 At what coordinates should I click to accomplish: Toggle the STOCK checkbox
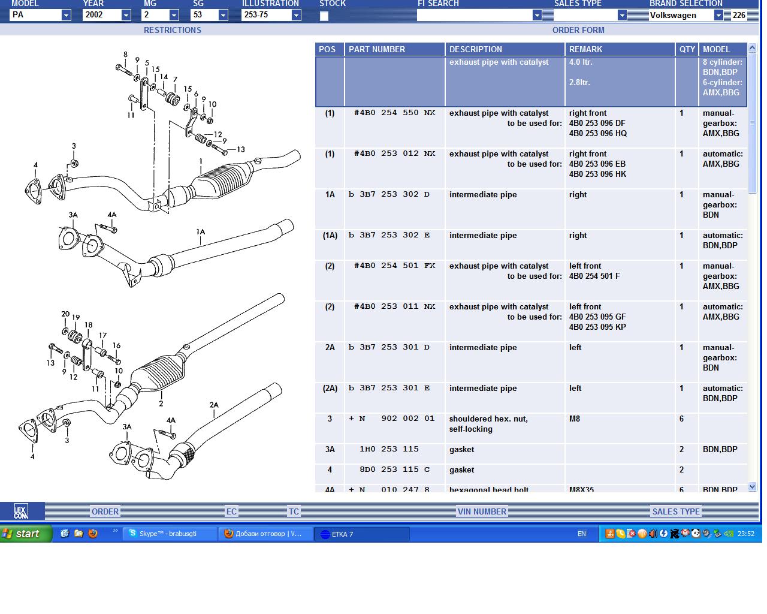tap(324, 16)
